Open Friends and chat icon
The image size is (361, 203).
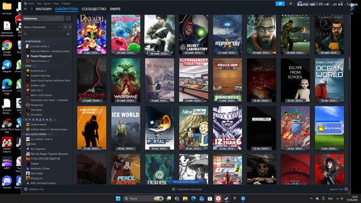click(x=346, y=189)
